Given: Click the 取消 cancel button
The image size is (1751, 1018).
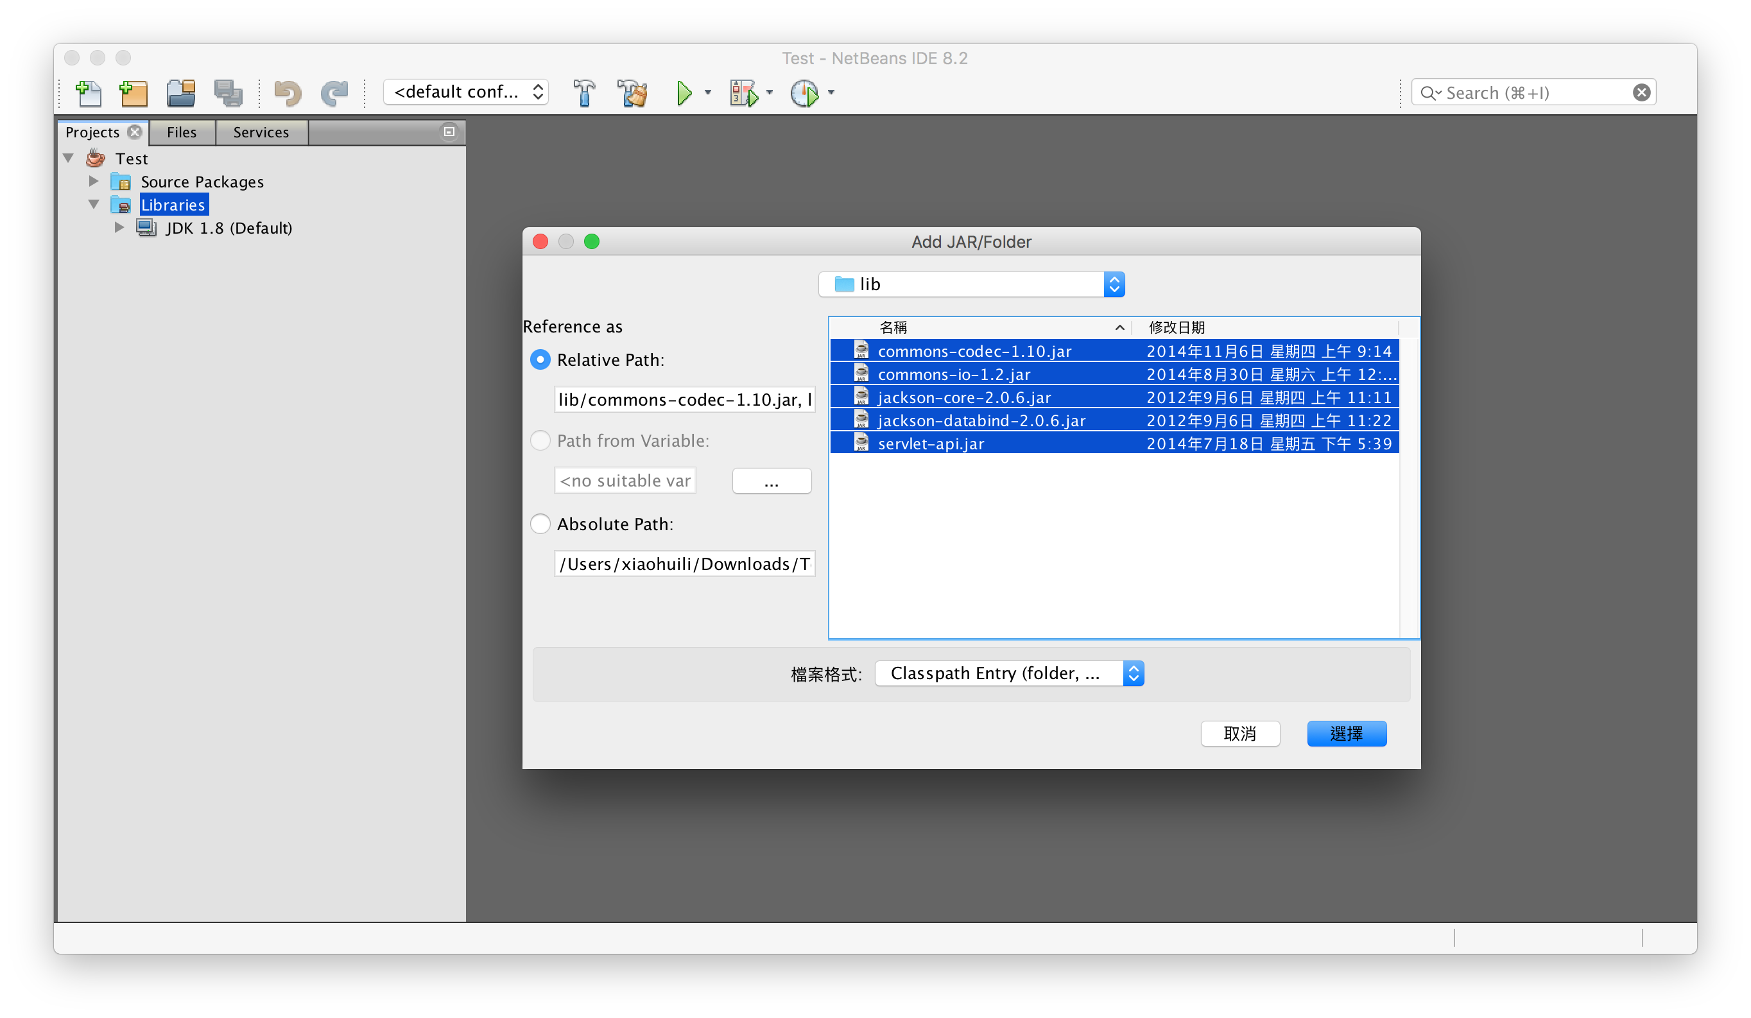Looking at the screenshot, I should coord(1240,734).
